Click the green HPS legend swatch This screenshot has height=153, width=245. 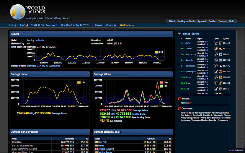point(161,86)
